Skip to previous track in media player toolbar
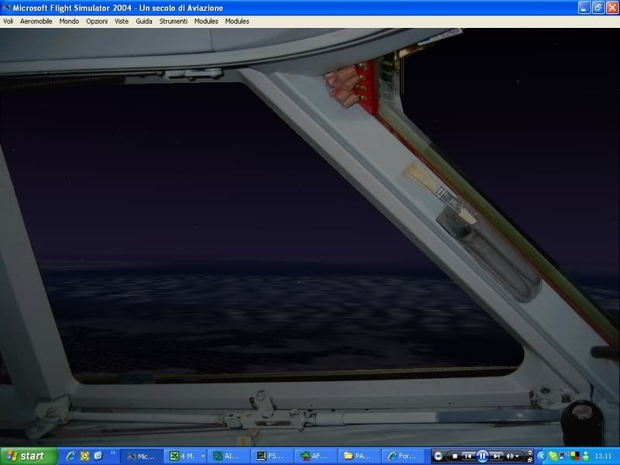 pos(468,456)
